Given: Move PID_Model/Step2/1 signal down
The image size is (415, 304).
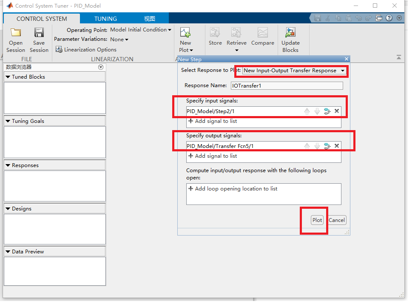Looking at the screenshot, I should [317, 111].
